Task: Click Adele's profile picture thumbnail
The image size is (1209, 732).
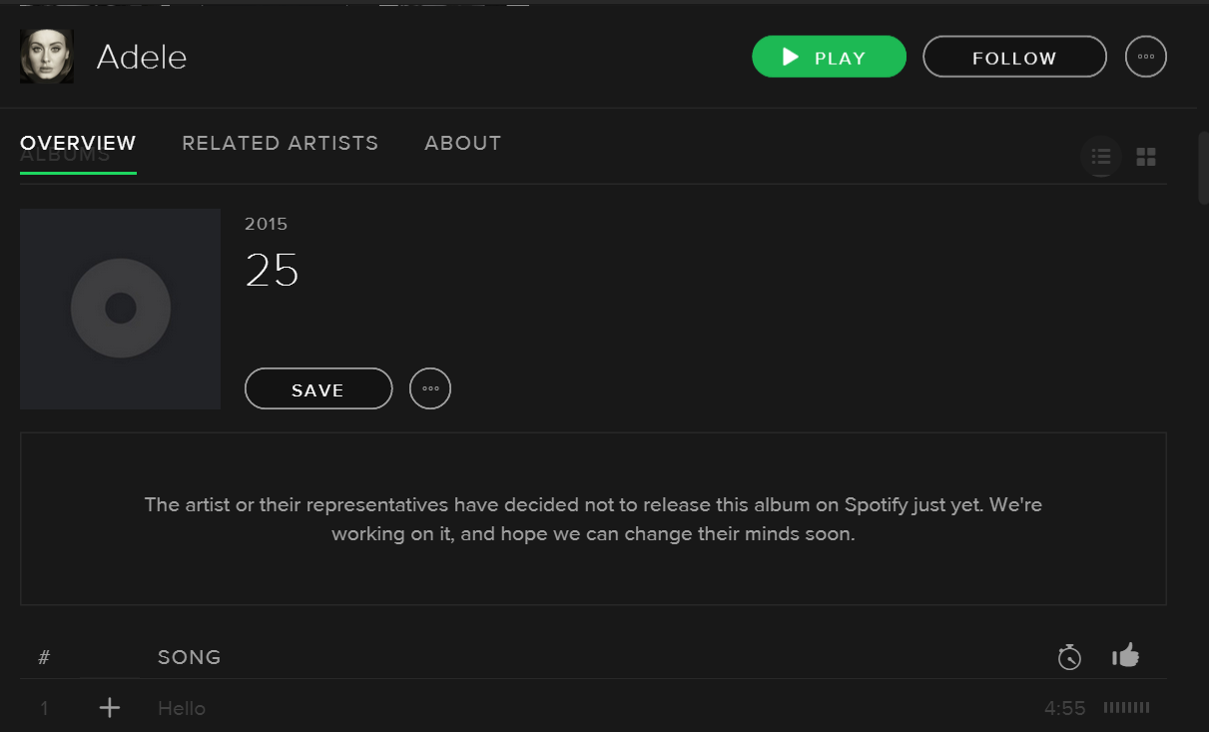Action: click(47, 56)
